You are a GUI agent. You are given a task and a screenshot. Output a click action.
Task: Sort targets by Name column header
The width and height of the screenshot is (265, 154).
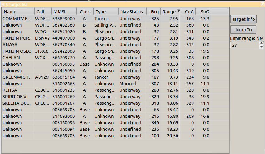[x=17, y=12]
